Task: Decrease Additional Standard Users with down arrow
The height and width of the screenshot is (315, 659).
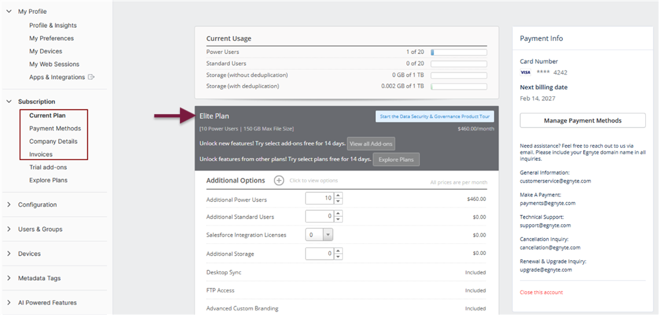Action: (339, 219)
